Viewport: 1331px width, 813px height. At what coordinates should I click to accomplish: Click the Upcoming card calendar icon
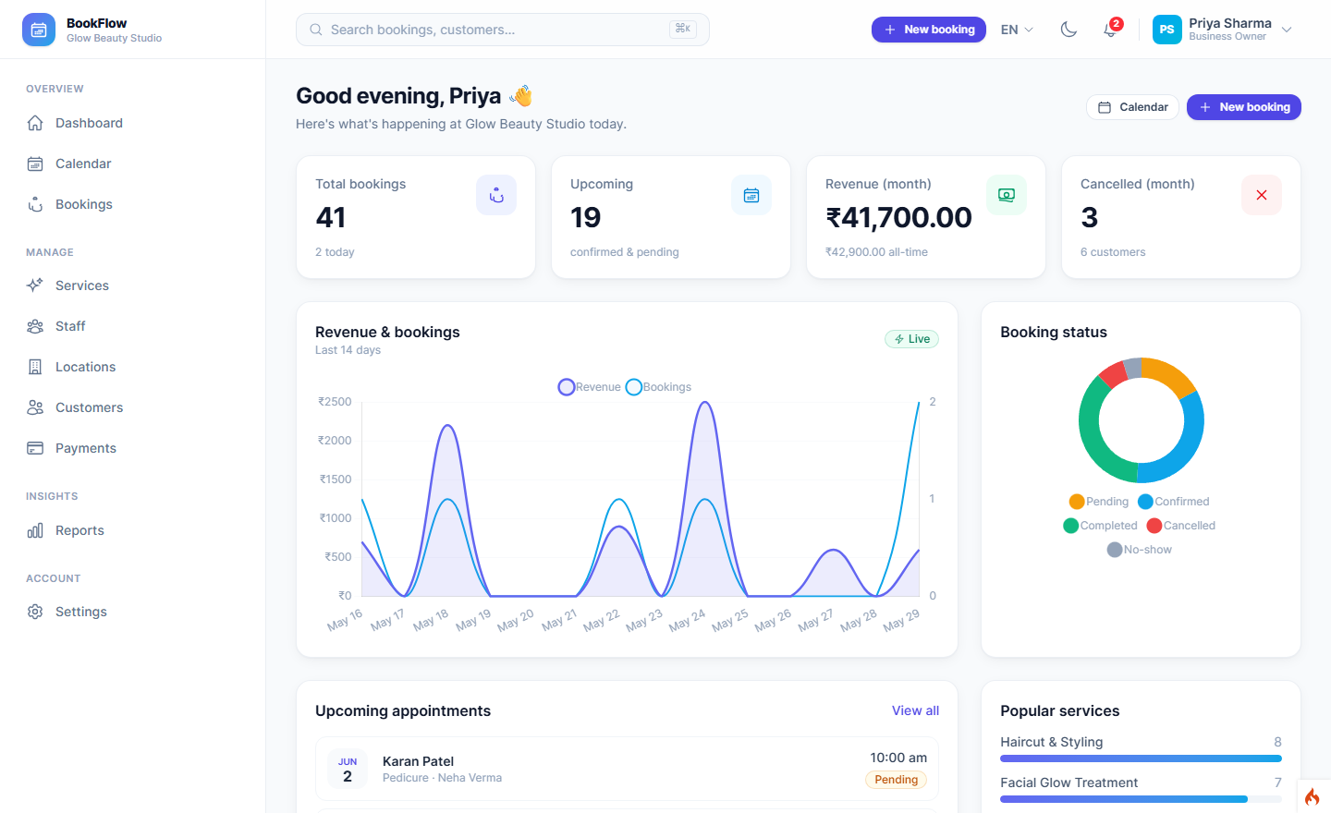click(751, 195)
